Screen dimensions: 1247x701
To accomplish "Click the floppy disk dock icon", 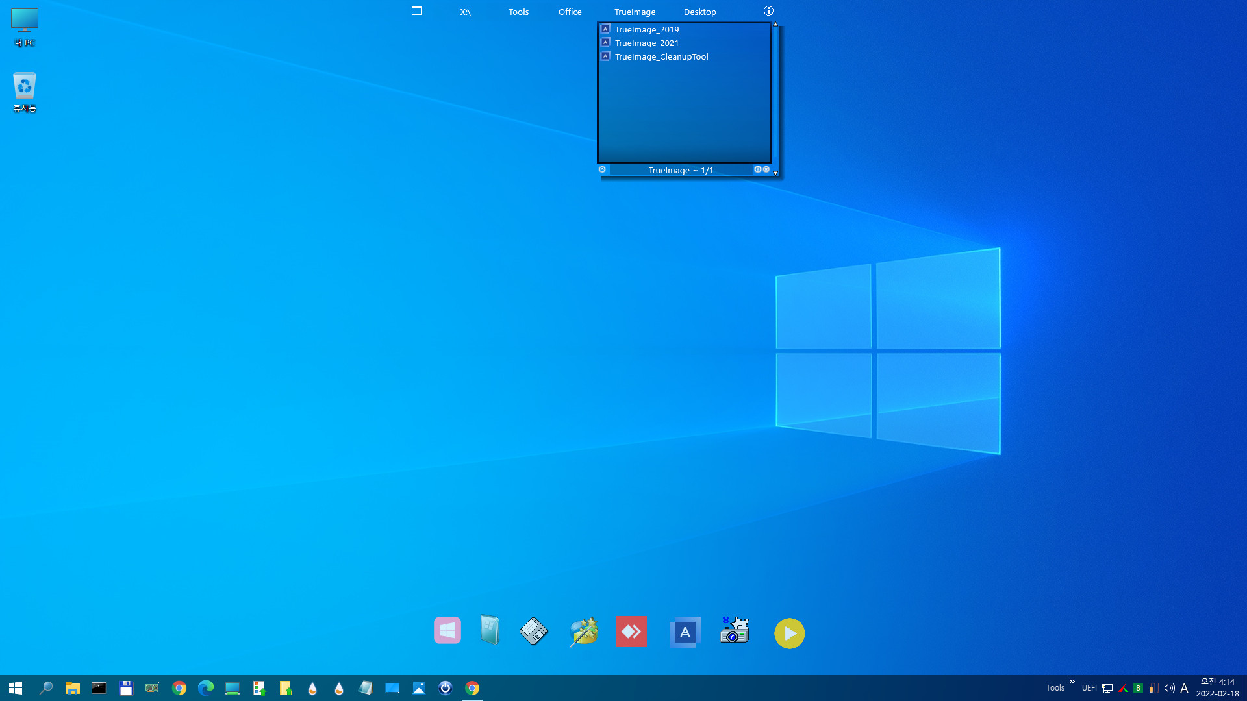I will pos(534,631).
